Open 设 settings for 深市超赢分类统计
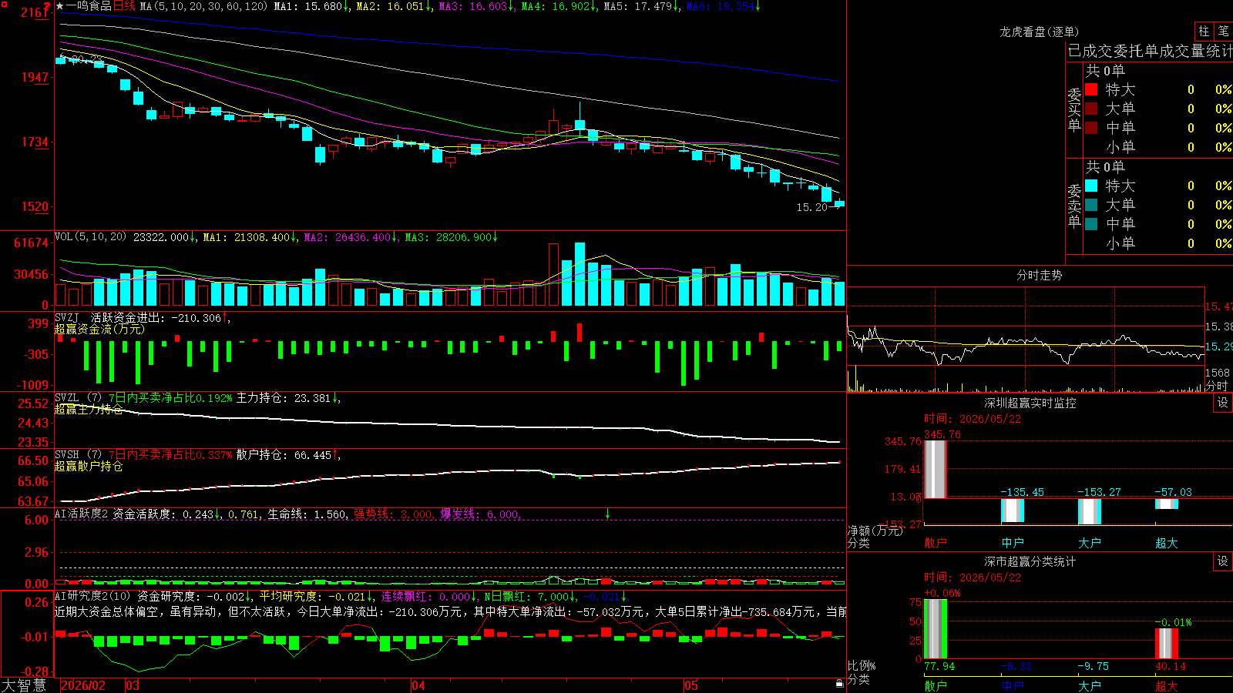1233x693 pixels. pyautogui.click(x=1223, y=561)
